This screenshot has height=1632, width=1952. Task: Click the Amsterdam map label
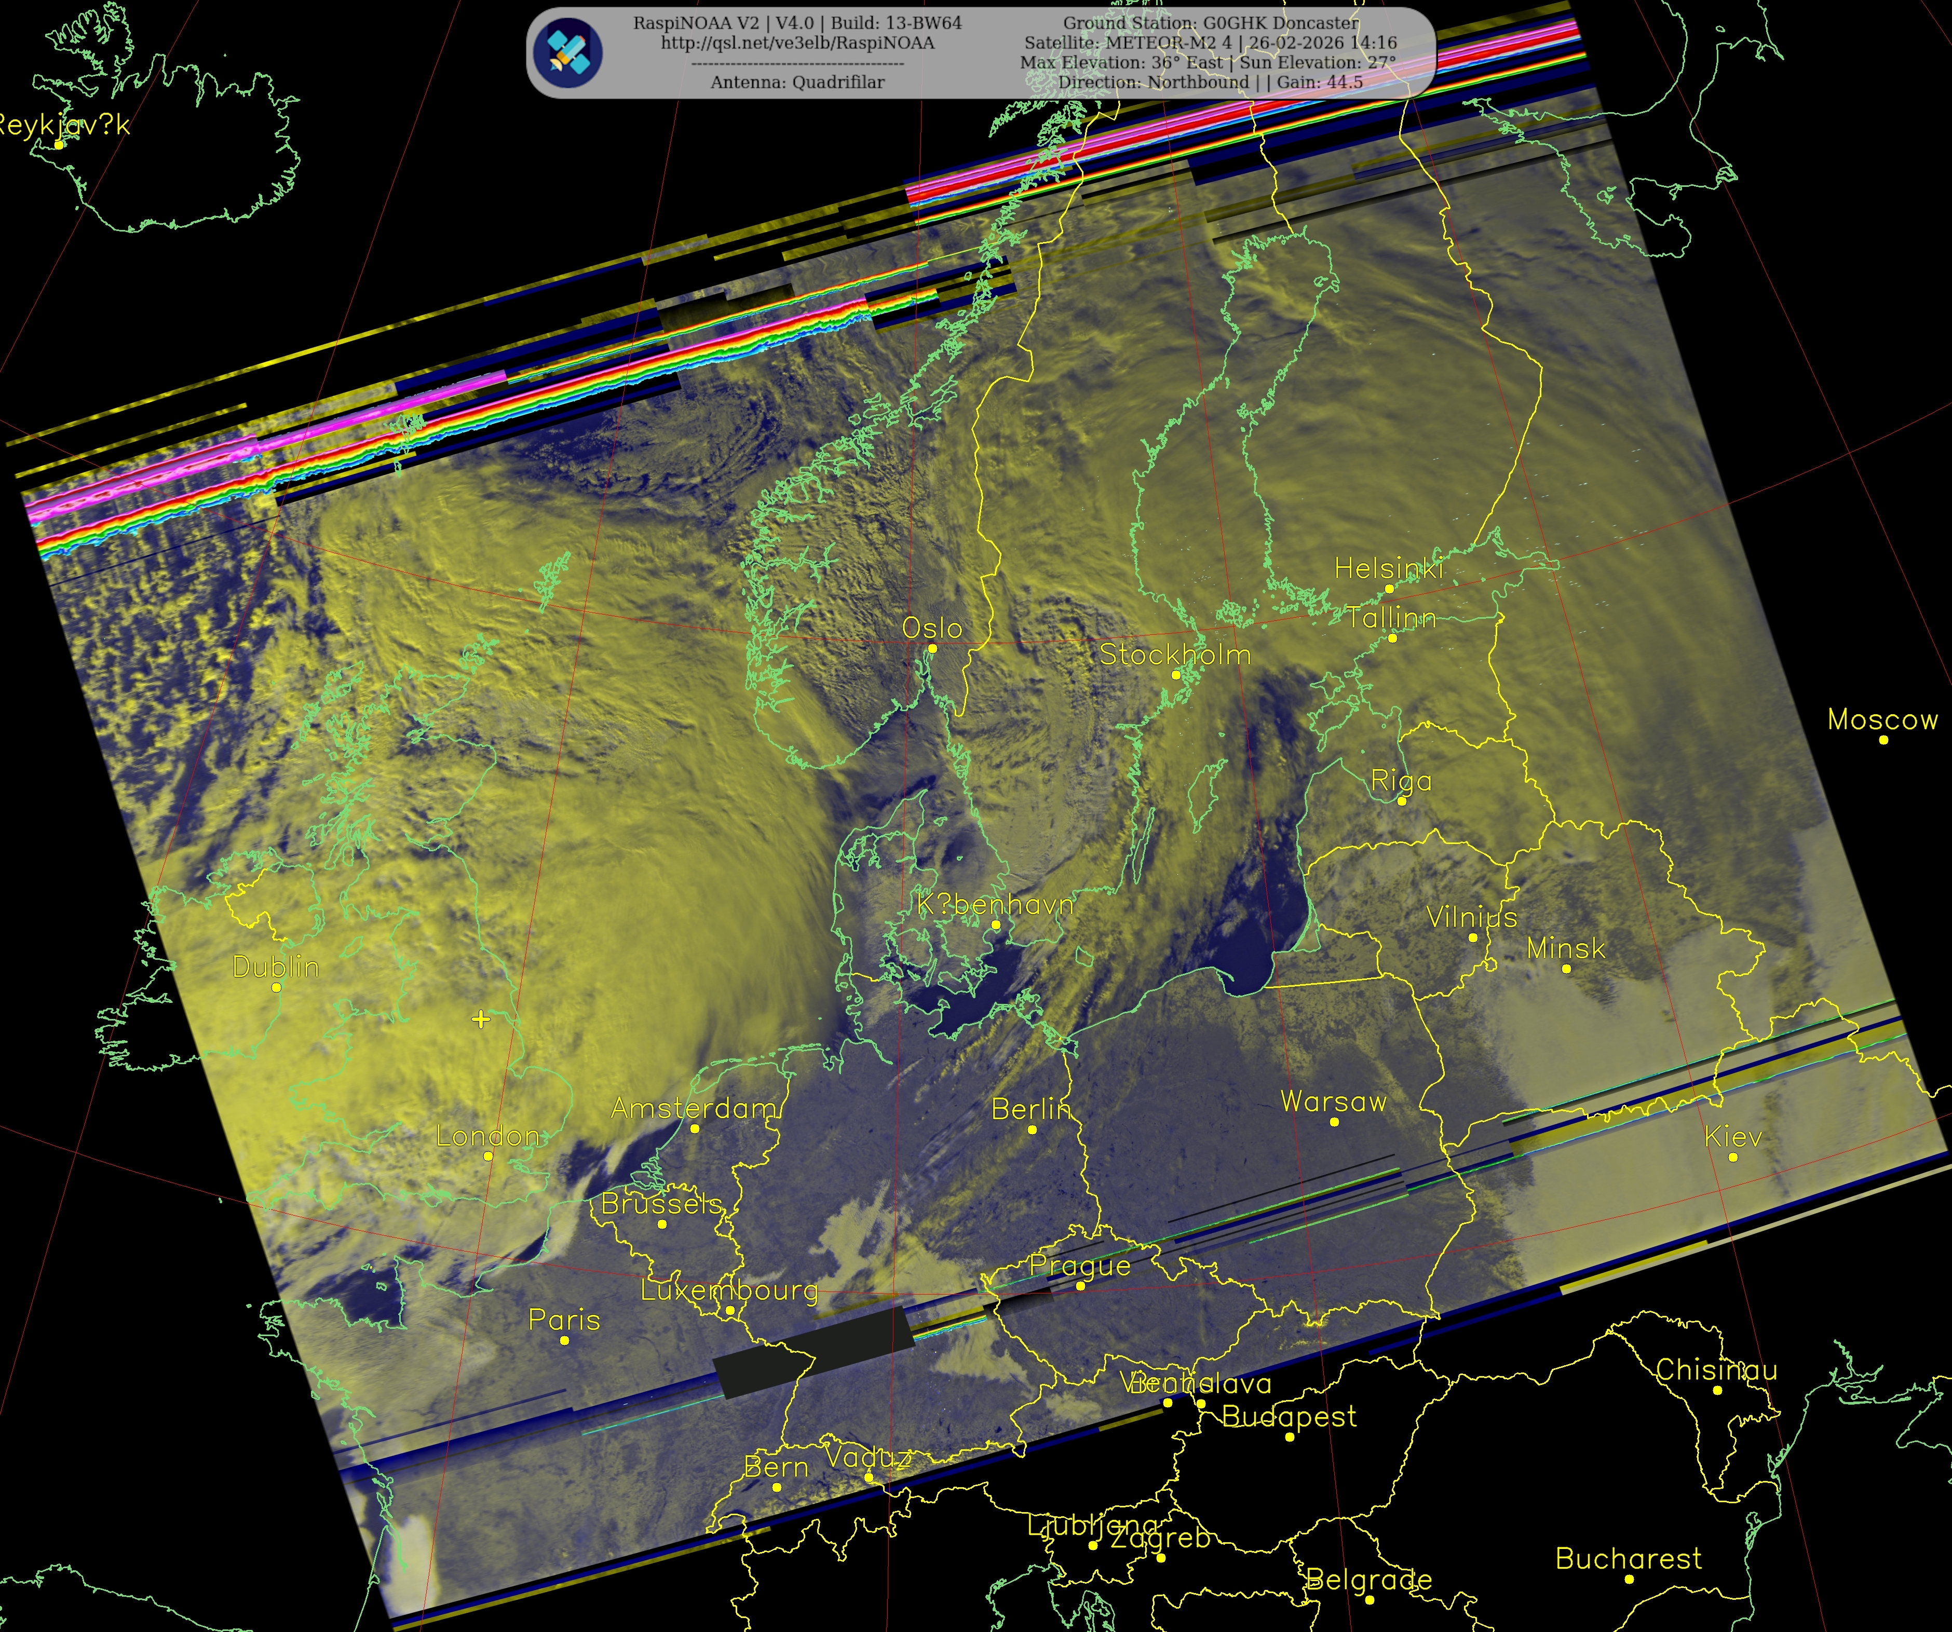(694, 1108)
